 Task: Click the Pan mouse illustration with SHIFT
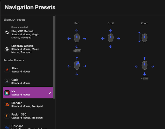point(77,39)
